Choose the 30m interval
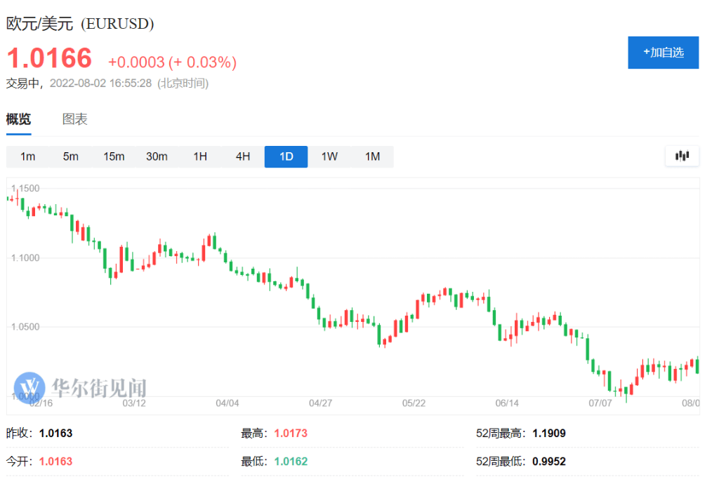 click(157, 156)
